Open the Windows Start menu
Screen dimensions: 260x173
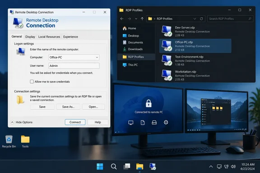pos(100,167)
